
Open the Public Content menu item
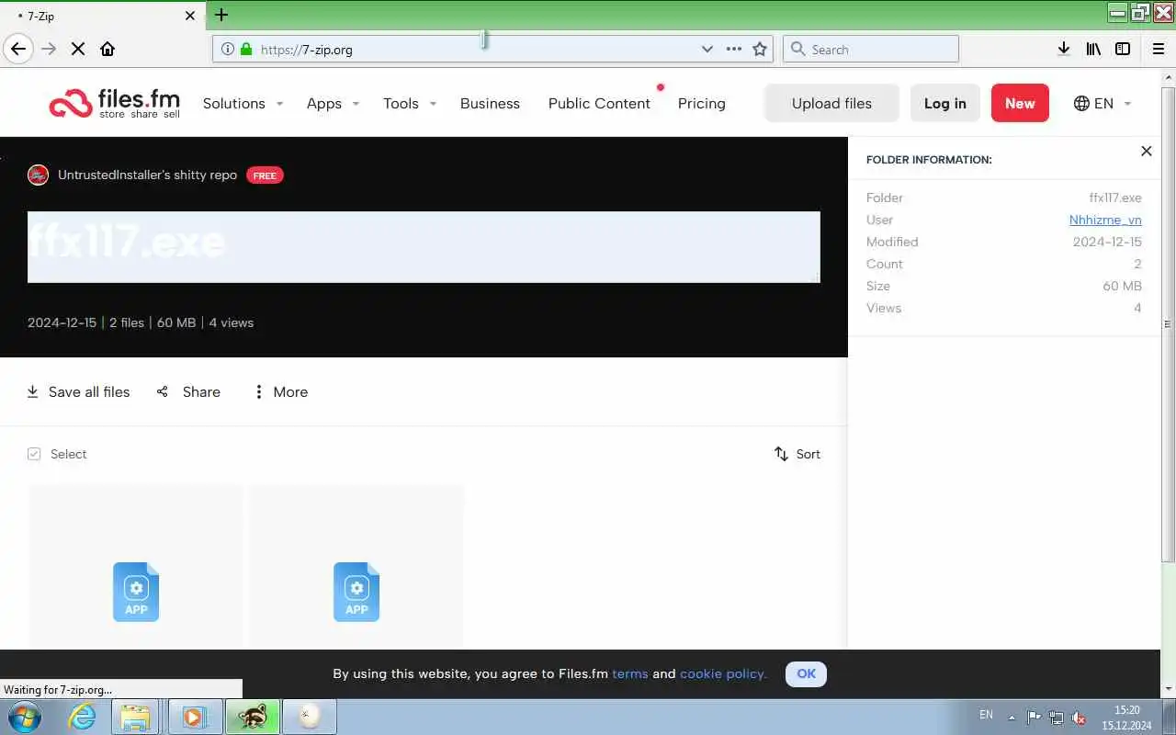click(599, 103)
